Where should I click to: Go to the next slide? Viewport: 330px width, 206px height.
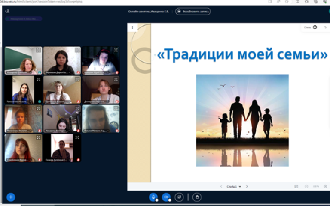click(247, 187)
